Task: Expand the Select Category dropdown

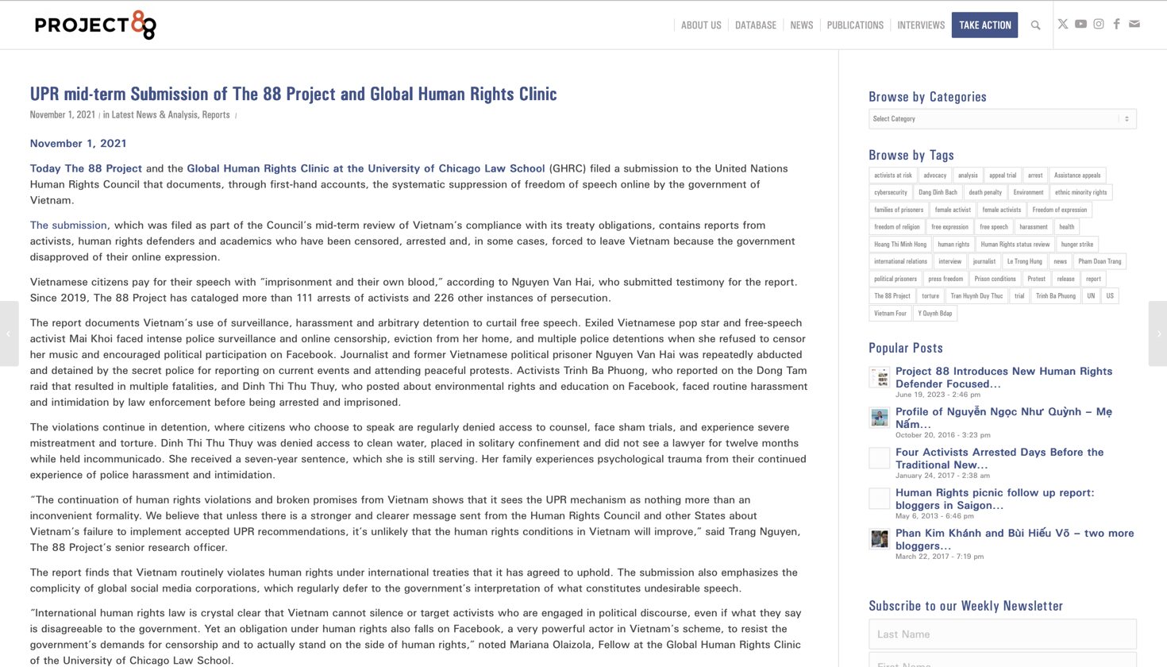Action: click(1002, 119)
